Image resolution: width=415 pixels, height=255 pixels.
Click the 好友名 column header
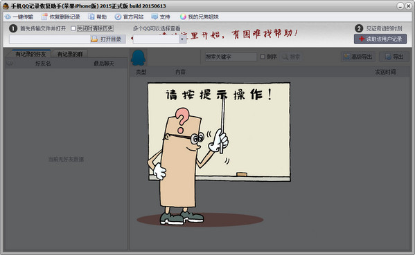click(43, 64)
